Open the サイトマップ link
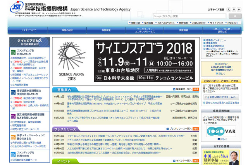The width and height of the screenshot is (248, 165). pyautogui.click(x=216, y=23)
